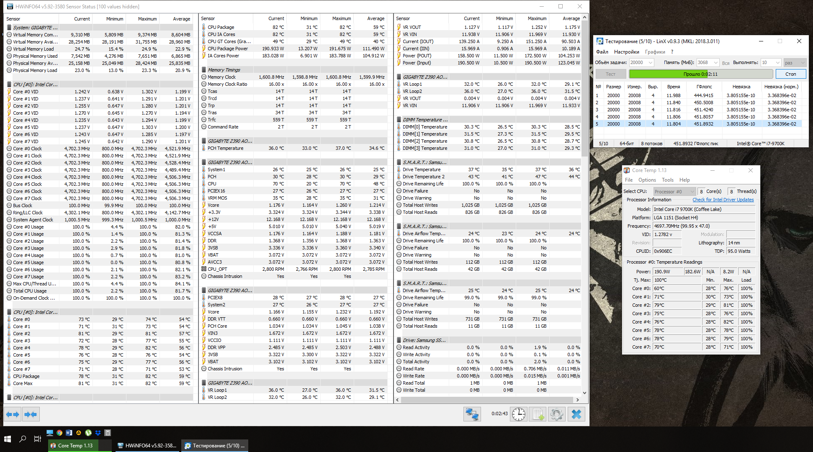Click the clock reset timer icon
This screenshot has width=813, height=452.
pos(518,414)
